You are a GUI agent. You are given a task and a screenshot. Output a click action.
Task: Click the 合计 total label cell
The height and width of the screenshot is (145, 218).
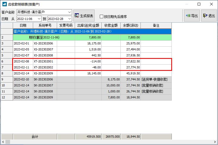(x=35, y=137)
